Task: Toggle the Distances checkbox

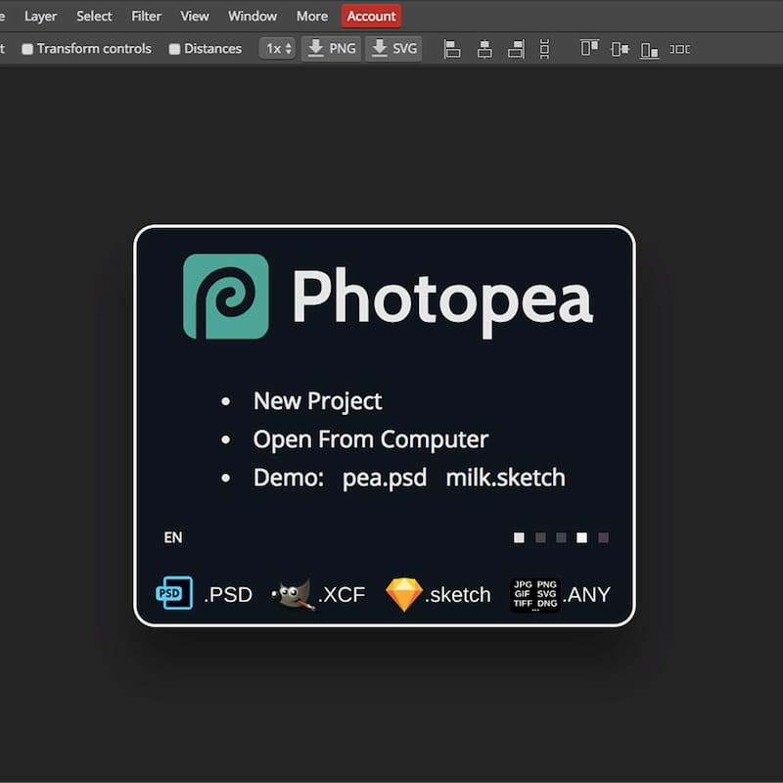Action: tap(172, 48)
